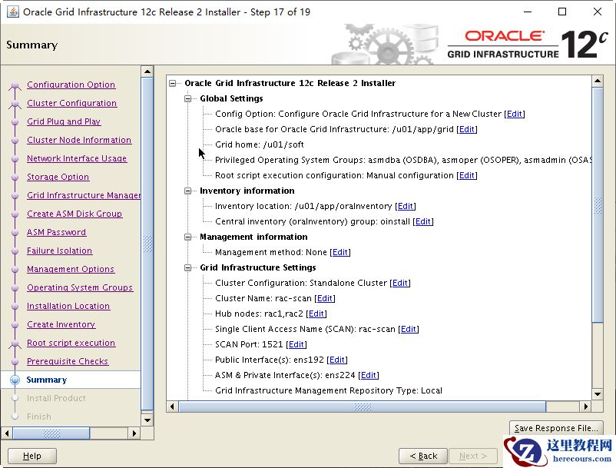
Task: Open Grid Infrastructure Management step in sidebar
Action: click(x=84, y=195)
